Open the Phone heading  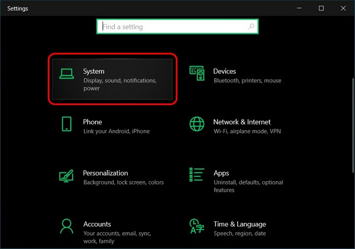[x=93, y=122]
